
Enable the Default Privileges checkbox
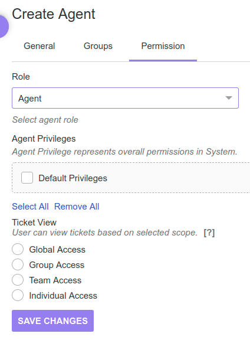[x=27, y=178]
